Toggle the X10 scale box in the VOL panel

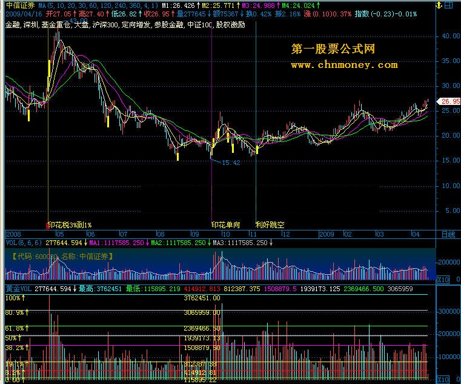point(443,280)
